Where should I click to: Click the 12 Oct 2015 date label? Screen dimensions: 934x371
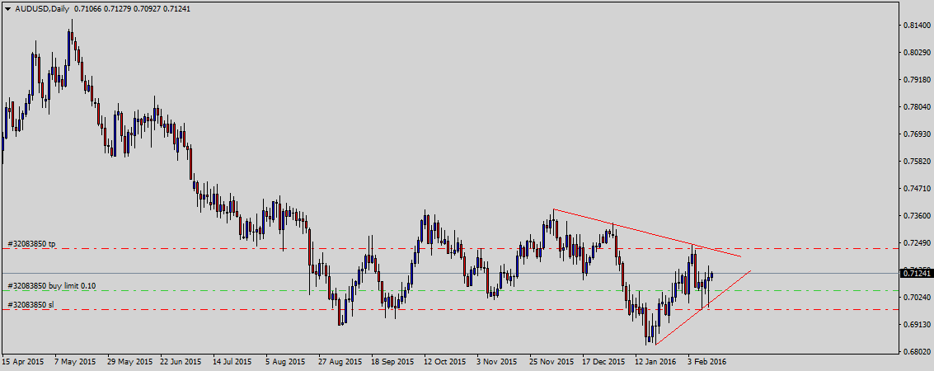pyautogui.click(x=446, y=361)
